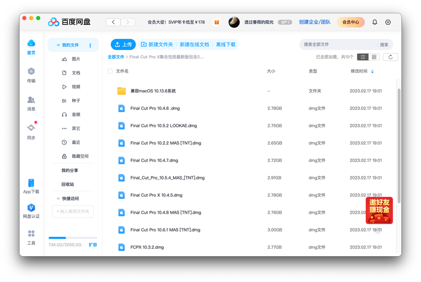This screenshot has height=282, width=421.
Task: Collapse the 我的文件 tree section
Action: click(58, 45)
